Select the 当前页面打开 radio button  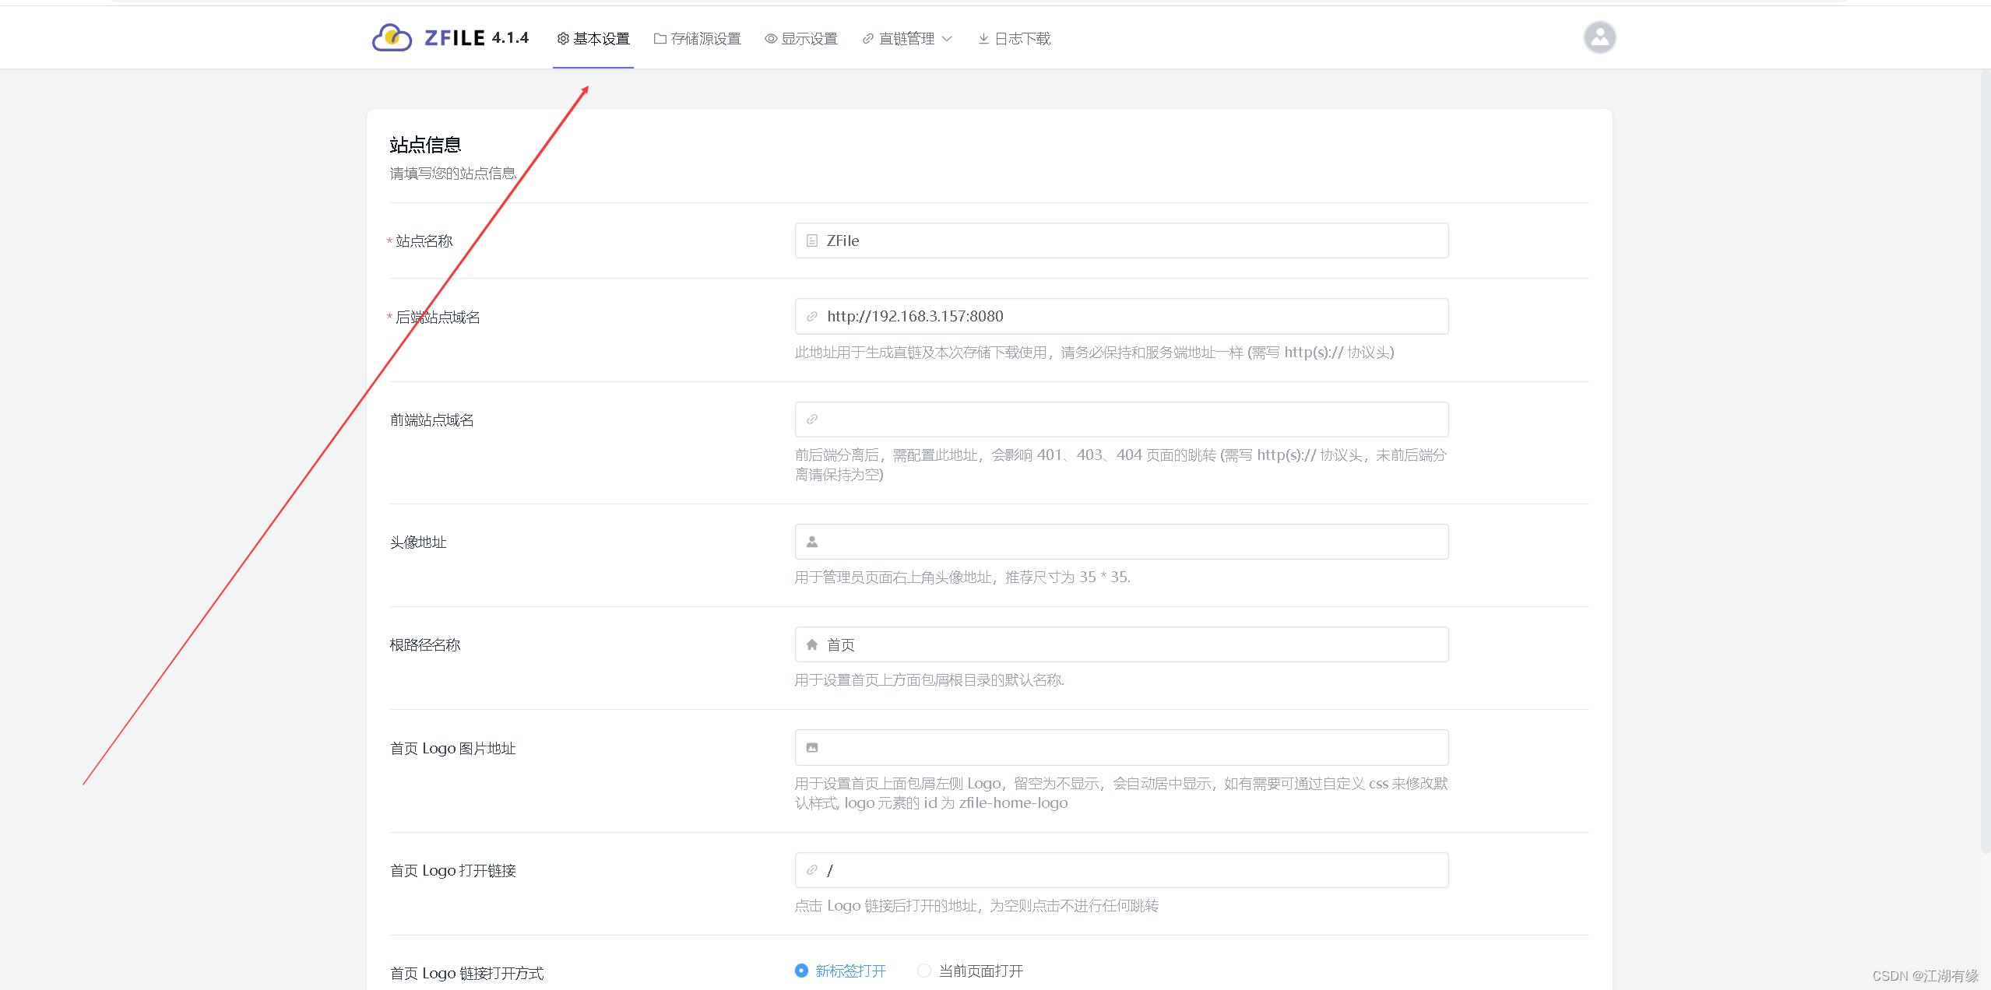[923, 971]
